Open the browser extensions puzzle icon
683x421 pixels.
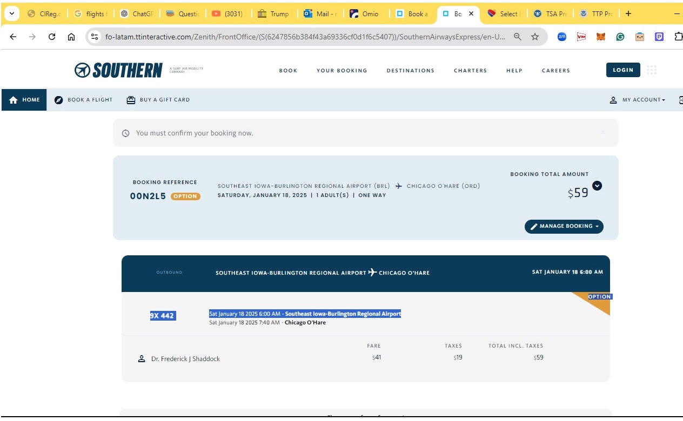click(x=679, y=37)
